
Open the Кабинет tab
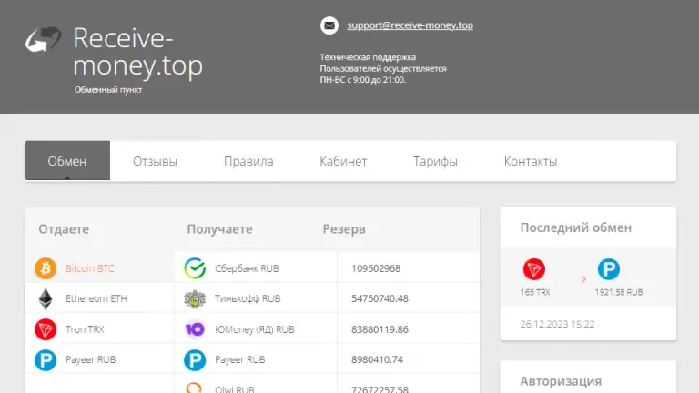[343, 161]
